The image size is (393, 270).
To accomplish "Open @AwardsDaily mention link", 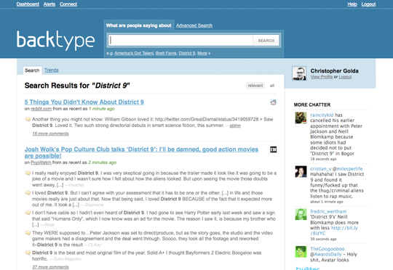I will [x=326, y=254].
